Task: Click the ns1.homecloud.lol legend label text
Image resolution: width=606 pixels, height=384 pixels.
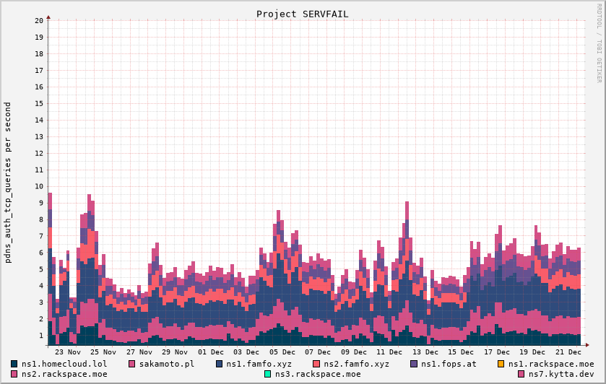Action: 64,364
